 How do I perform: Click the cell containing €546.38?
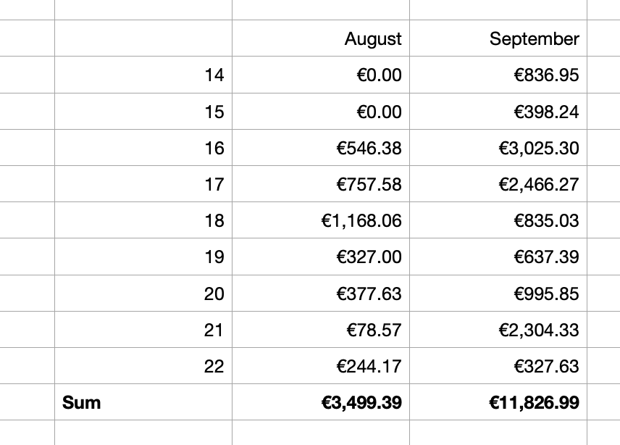point(321,148)
